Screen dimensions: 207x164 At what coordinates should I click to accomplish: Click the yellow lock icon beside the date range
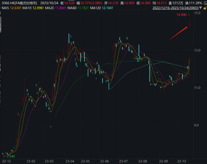[205, 8]
